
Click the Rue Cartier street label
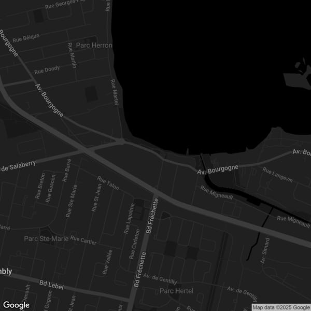coord(83,239)
